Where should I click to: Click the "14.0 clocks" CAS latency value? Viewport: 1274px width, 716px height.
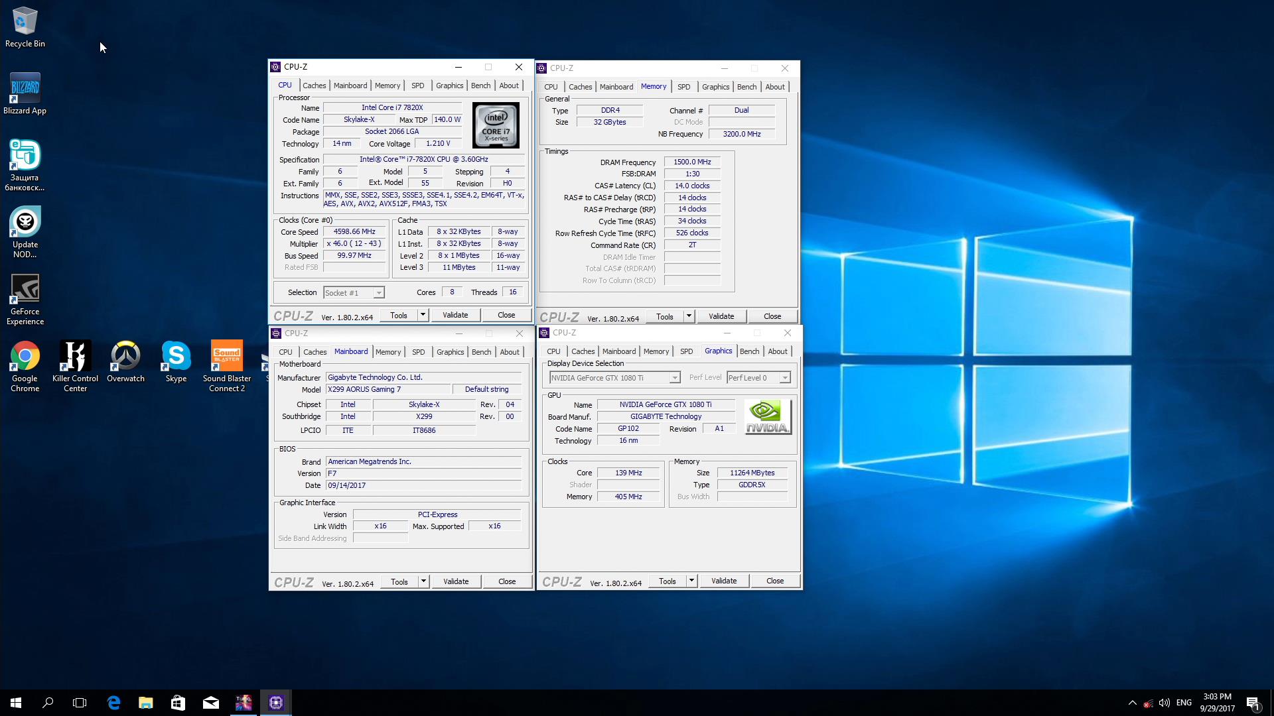[692, 186]
